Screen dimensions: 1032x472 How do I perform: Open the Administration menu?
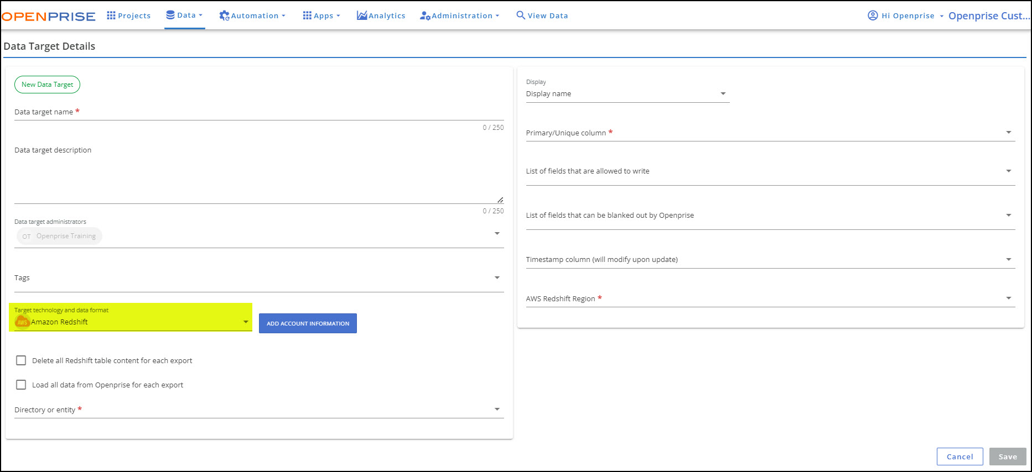pyautogui.click(x=460, y=15)
